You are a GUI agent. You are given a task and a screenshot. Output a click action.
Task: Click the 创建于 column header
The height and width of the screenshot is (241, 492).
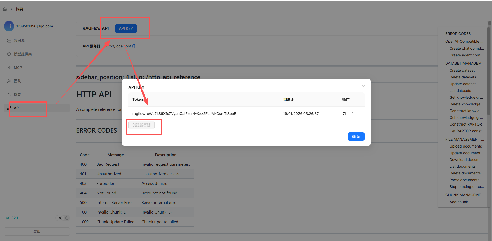click(289, 99)
